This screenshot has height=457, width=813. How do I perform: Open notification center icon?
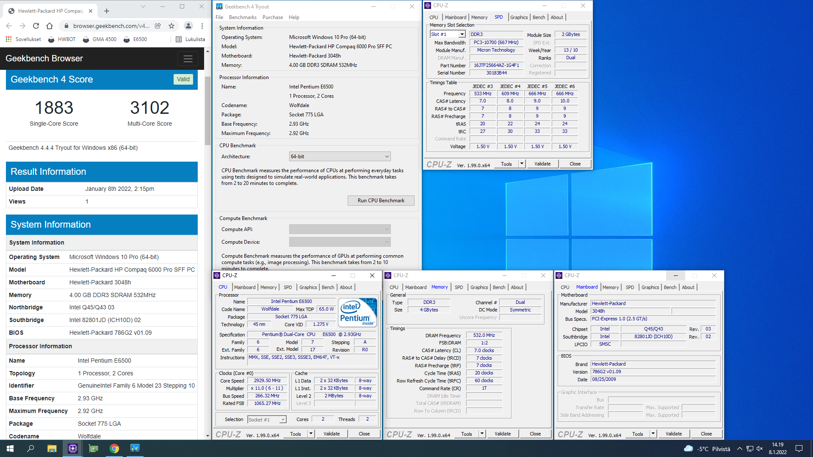[x=799, y=449]
